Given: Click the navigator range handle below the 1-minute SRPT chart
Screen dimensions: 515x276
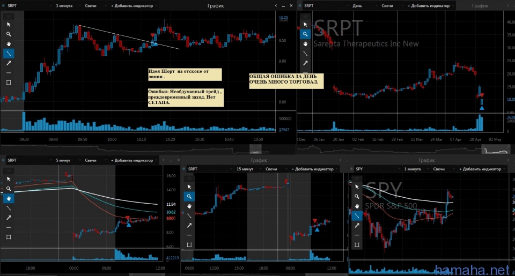Looking at the screenshot, I should [x=255, y=148].
